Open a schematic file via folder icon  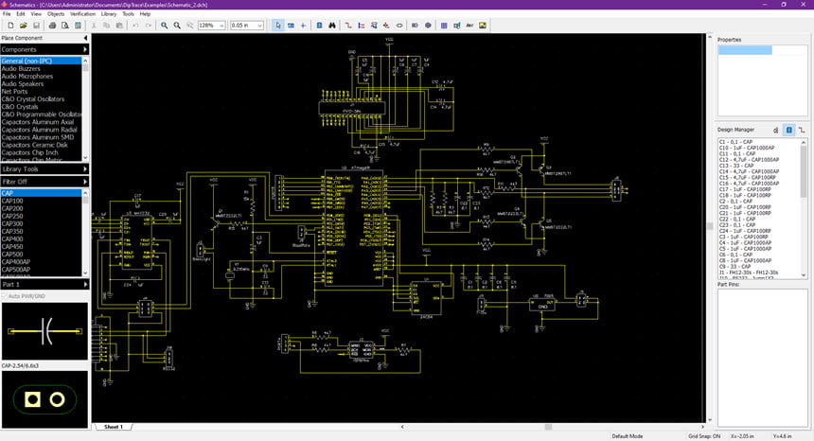click(x=24, y=25)
